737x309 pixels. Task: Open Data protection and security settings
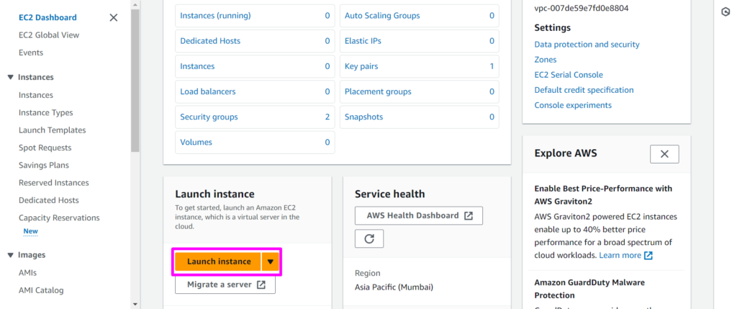(x=587, y=45)
